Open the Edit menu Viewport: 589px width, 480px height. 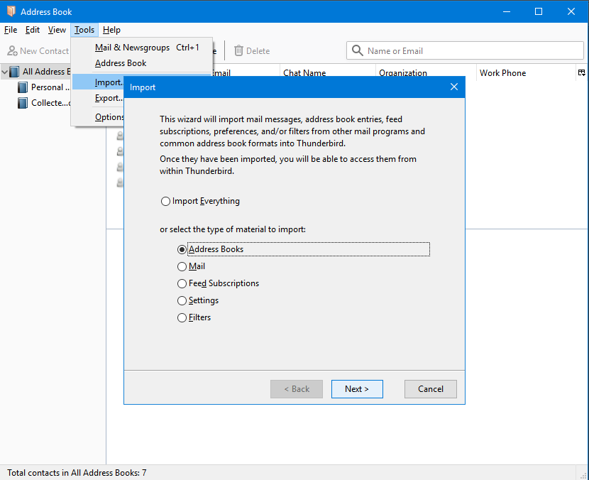click(x=33, y=30)
